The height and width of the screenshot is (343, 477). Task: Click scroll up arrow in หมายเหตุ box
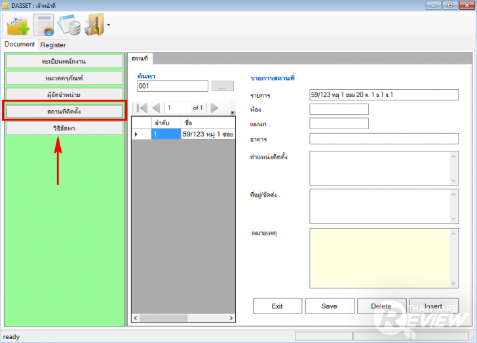click(x=453, y=234)
